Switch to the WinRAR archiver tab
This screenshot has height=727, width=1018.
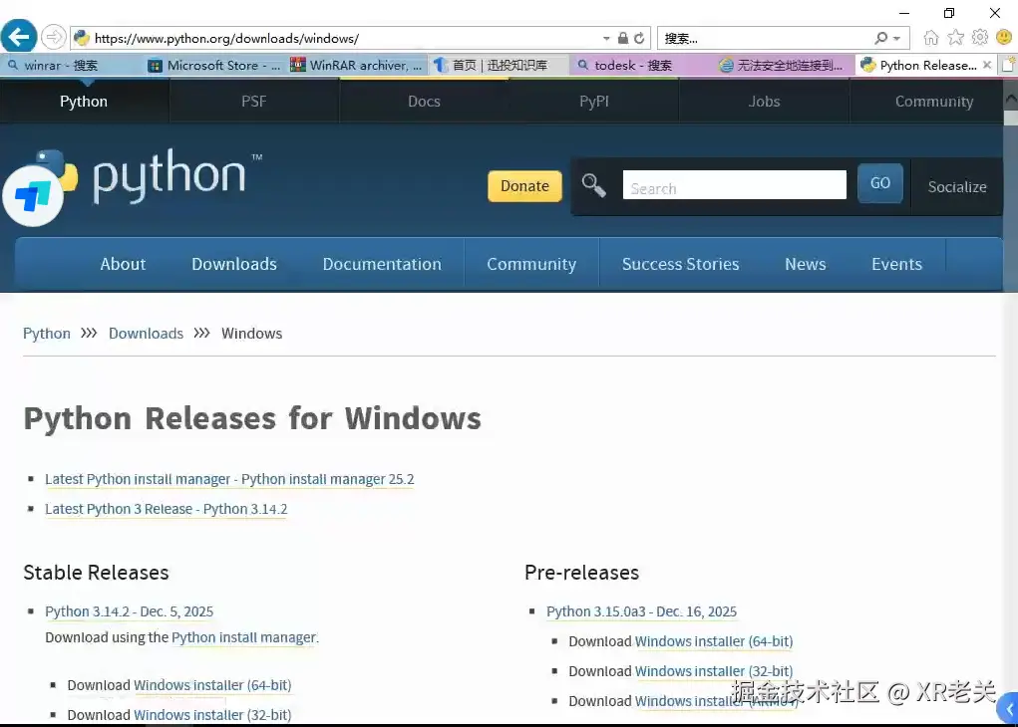click(x=356, y=65)
